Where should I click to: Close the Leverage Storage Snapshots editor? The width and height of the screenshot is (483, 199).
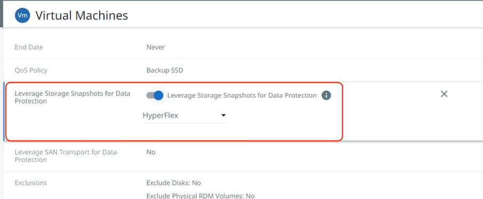click(x=444, y=94)
